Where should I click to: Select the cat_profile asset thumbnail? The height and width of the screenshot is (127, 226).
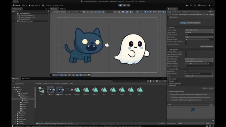click(x=68, y=90)
